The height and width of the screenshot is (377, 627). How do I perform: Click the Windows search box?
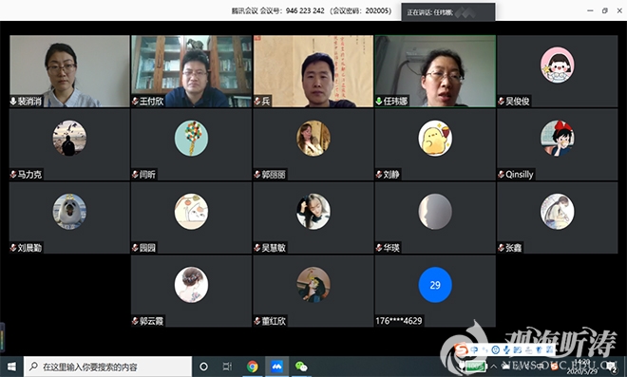pyautogui.click(x=107, y=367)
